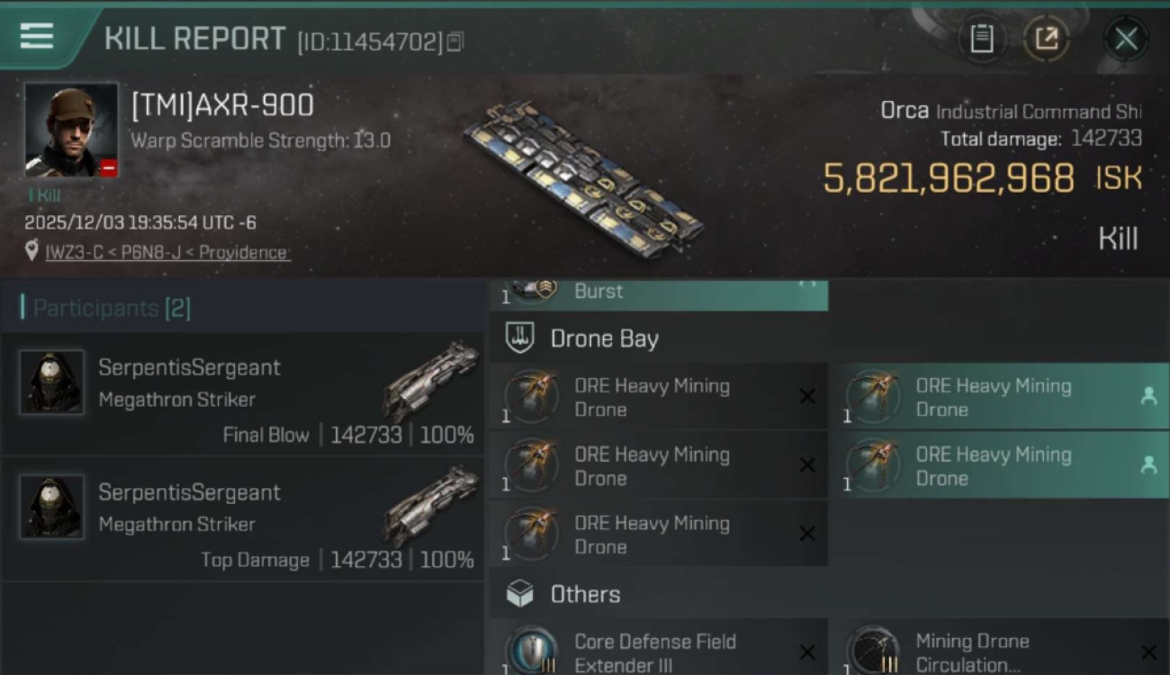Click the clipboard icon in top bar
The width and height of the screenshot is (1170, 675).
point(982,39)
